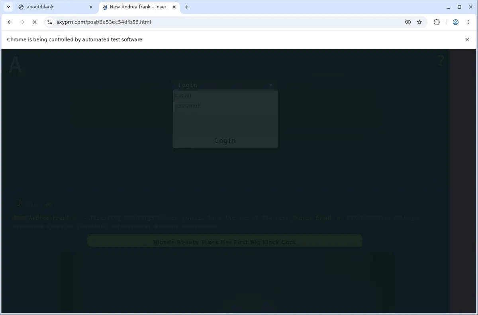Open the tab search dropdown arrow
Image resolution: width=478 pixels, height=315 pixels.
tap(8, 7)
